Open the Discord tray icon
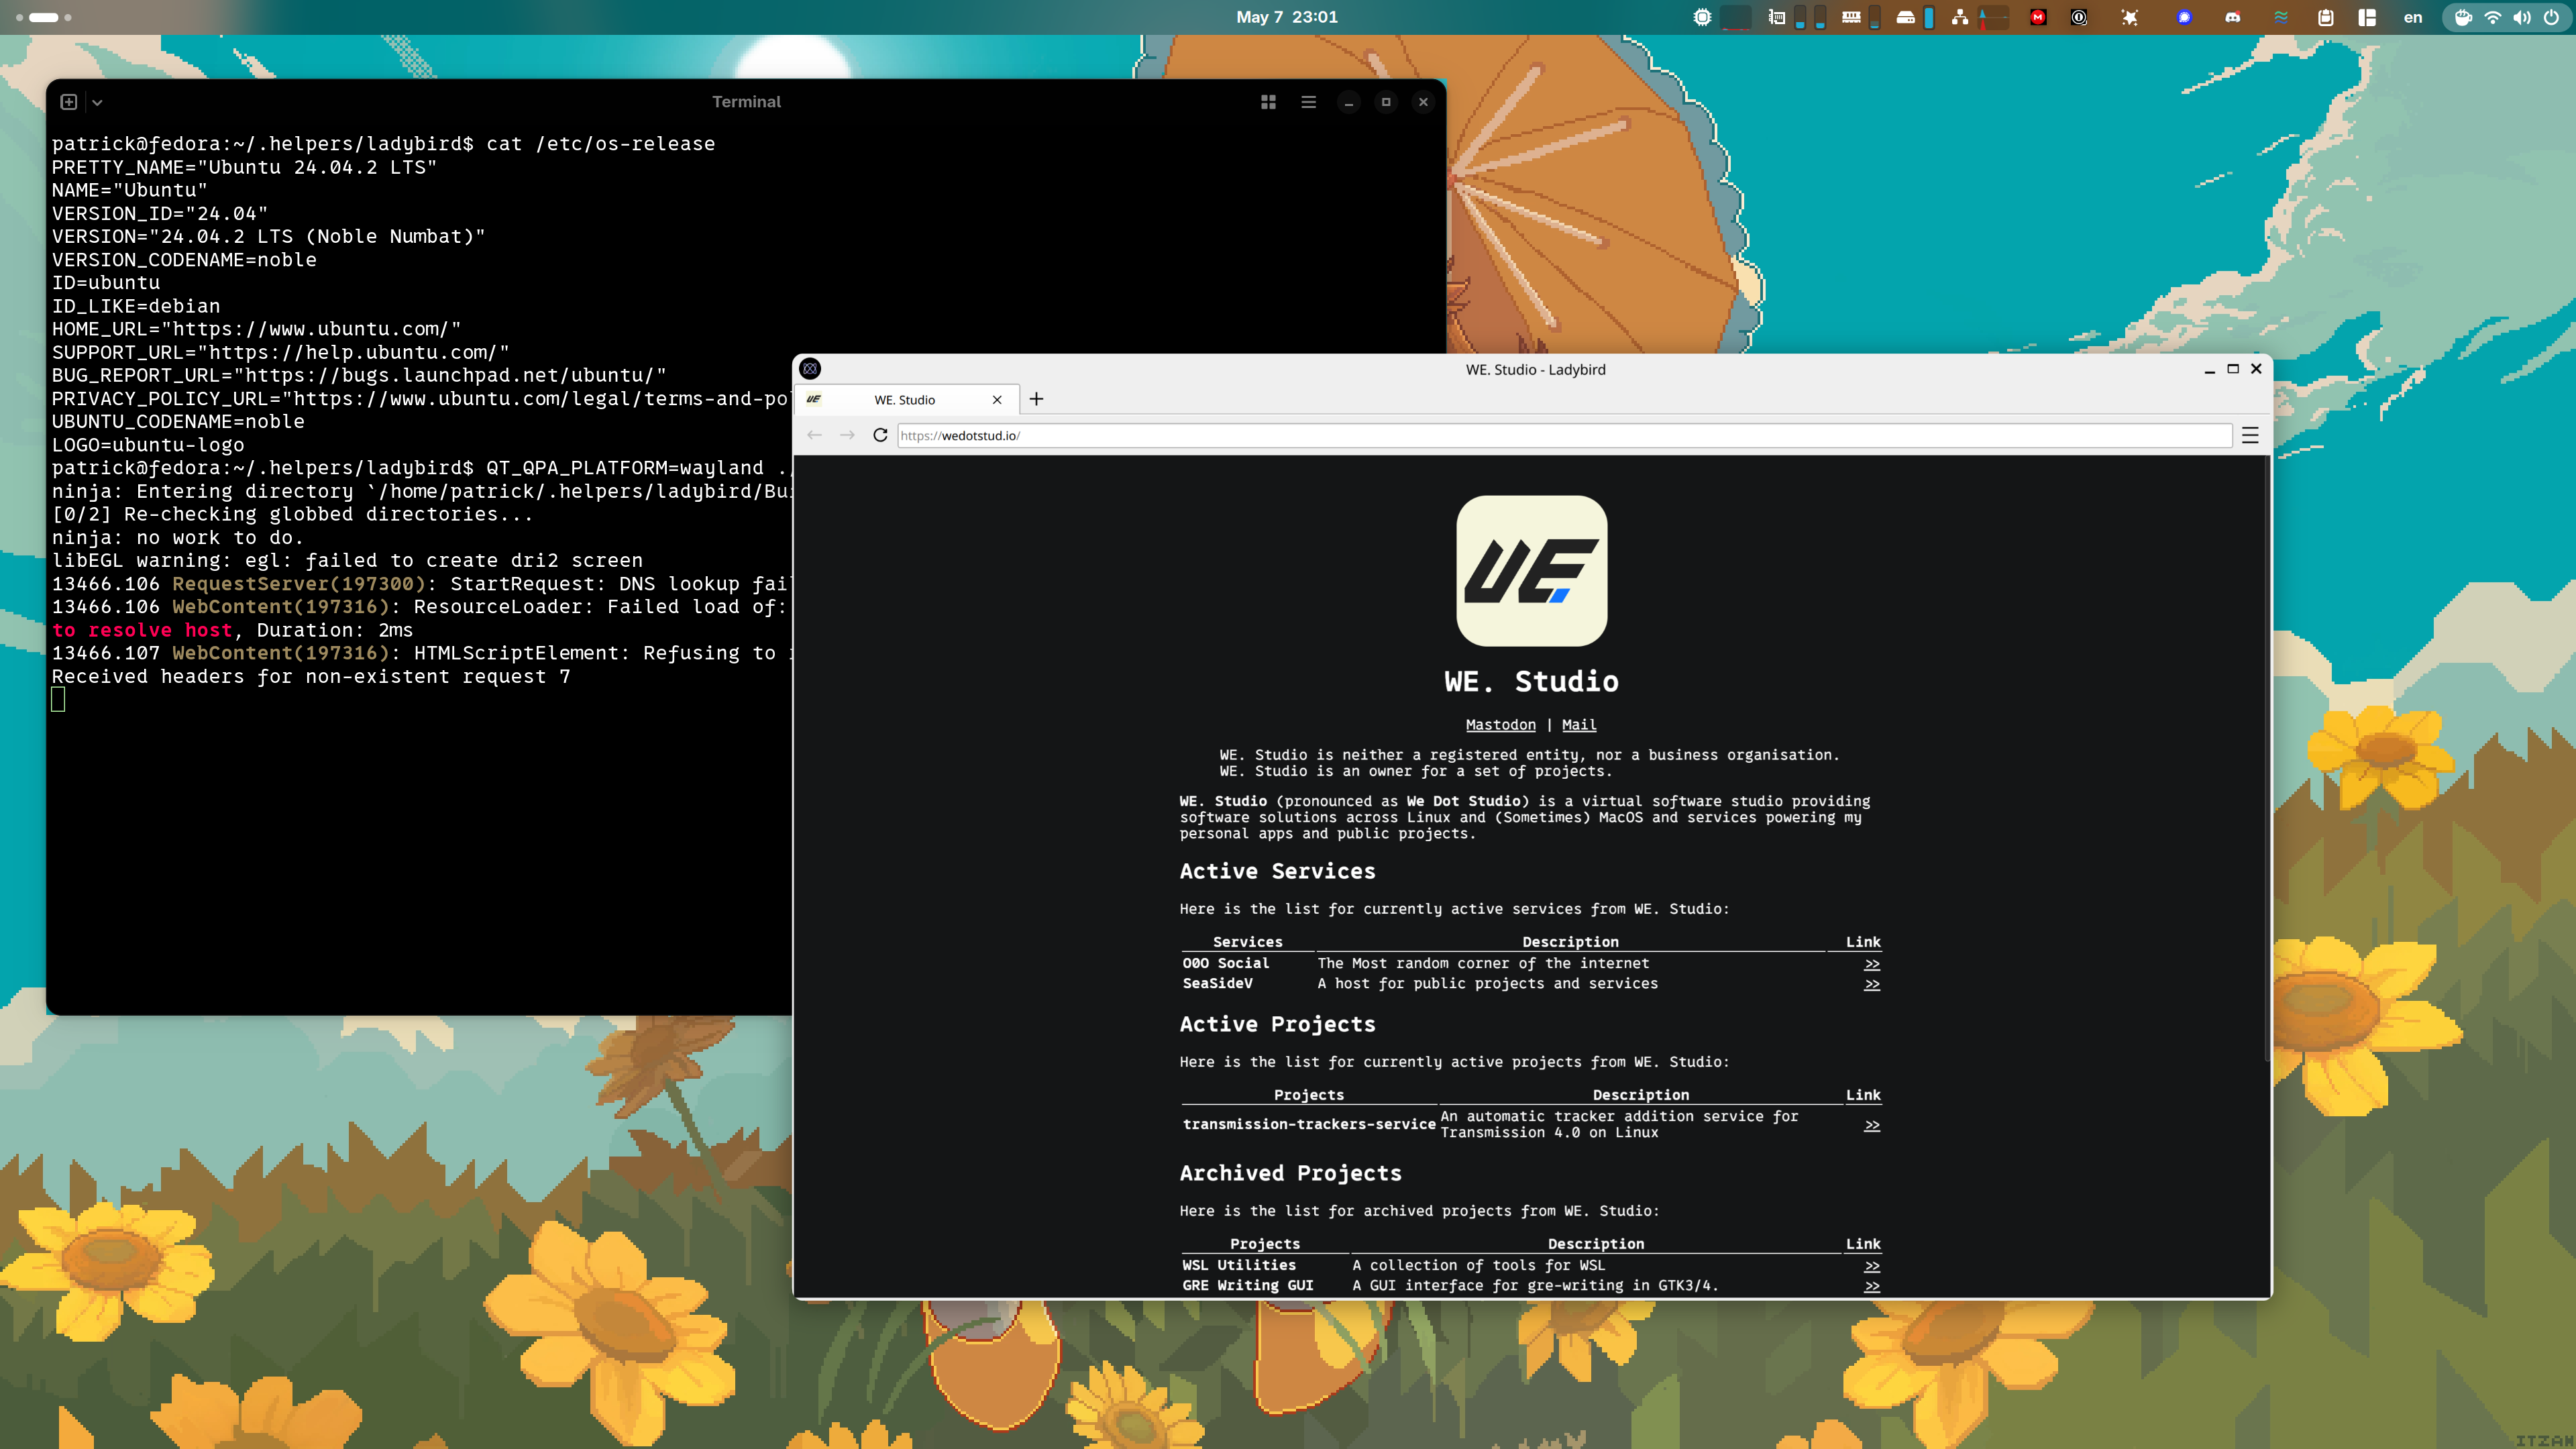This screenshot has width=2576, height=1449. pos(2232,17)
